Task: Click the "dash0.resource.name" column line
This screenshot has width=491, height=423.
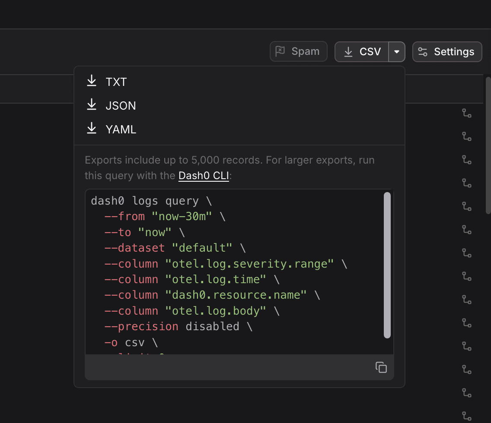Action: pos(212,295)
